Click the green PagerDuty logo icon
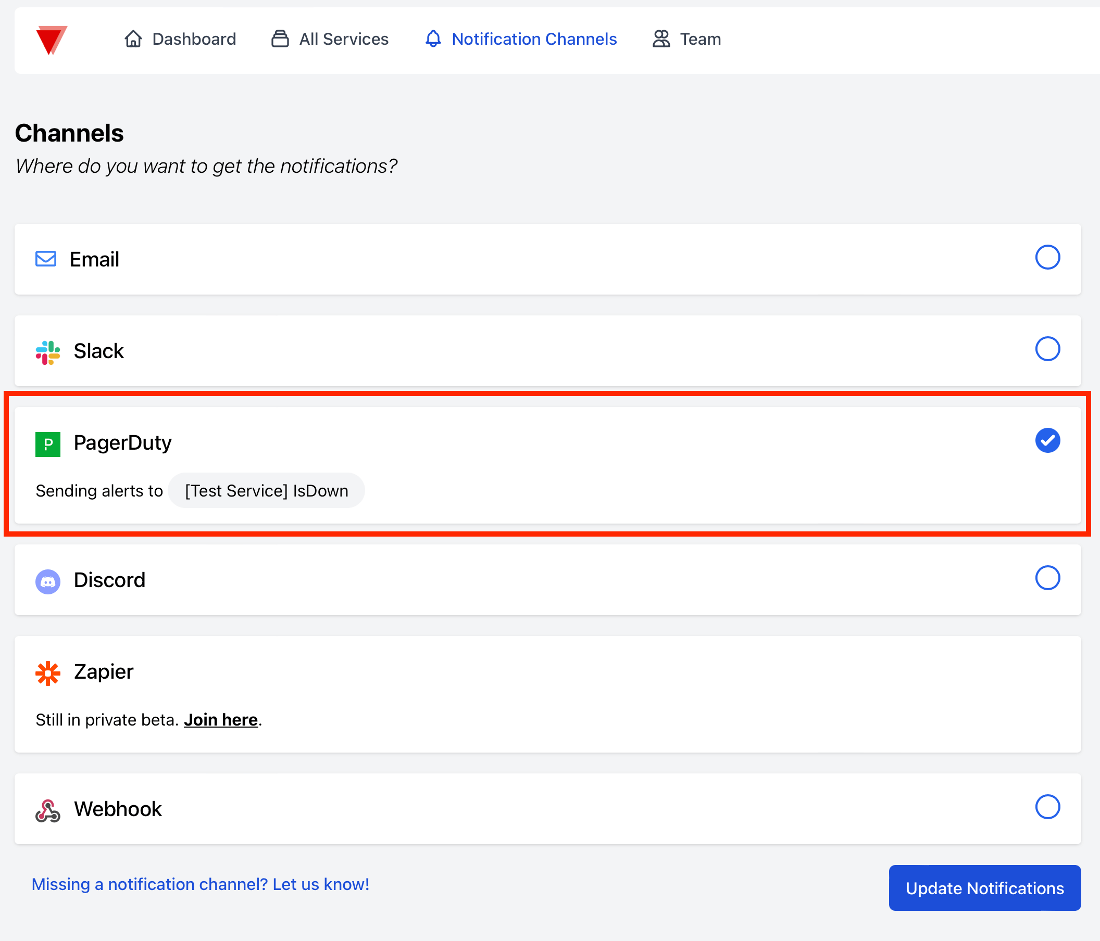The height and width of the screenshot is (941, 1100). (48, 444)
